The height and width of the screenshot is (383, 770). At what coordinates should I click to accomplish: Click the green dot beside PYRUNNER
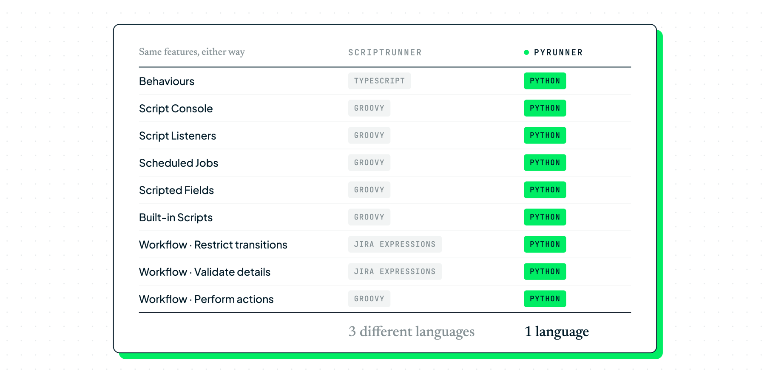(x=526, y=52)
